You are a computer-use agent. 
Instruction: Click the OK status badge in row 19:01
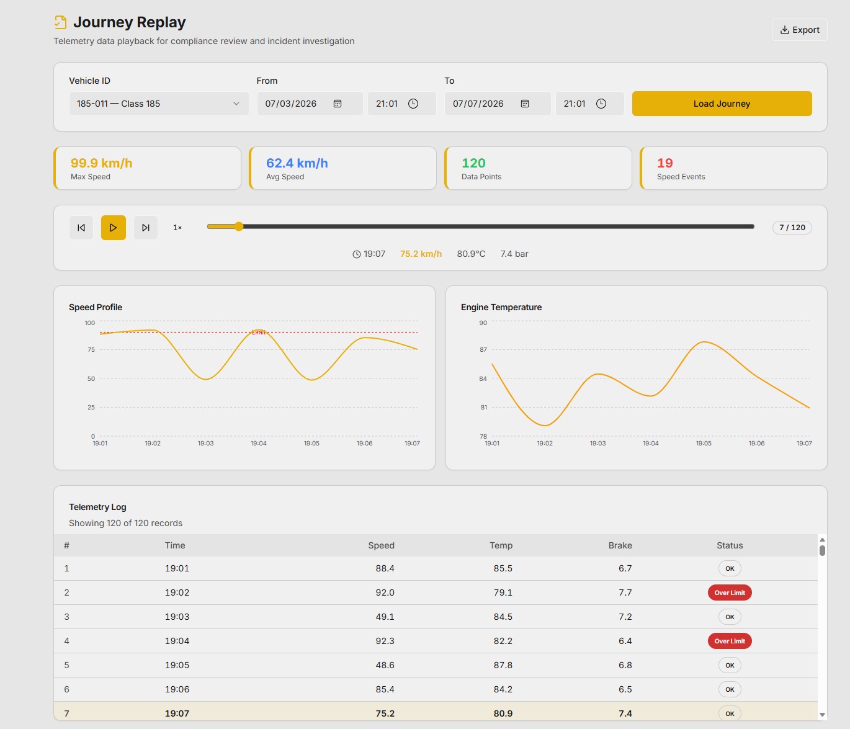tap(730, 568)
